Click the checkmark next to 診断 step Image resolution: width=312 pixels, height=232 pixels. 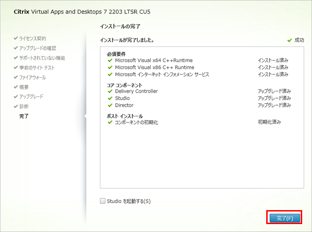point(16,106)
